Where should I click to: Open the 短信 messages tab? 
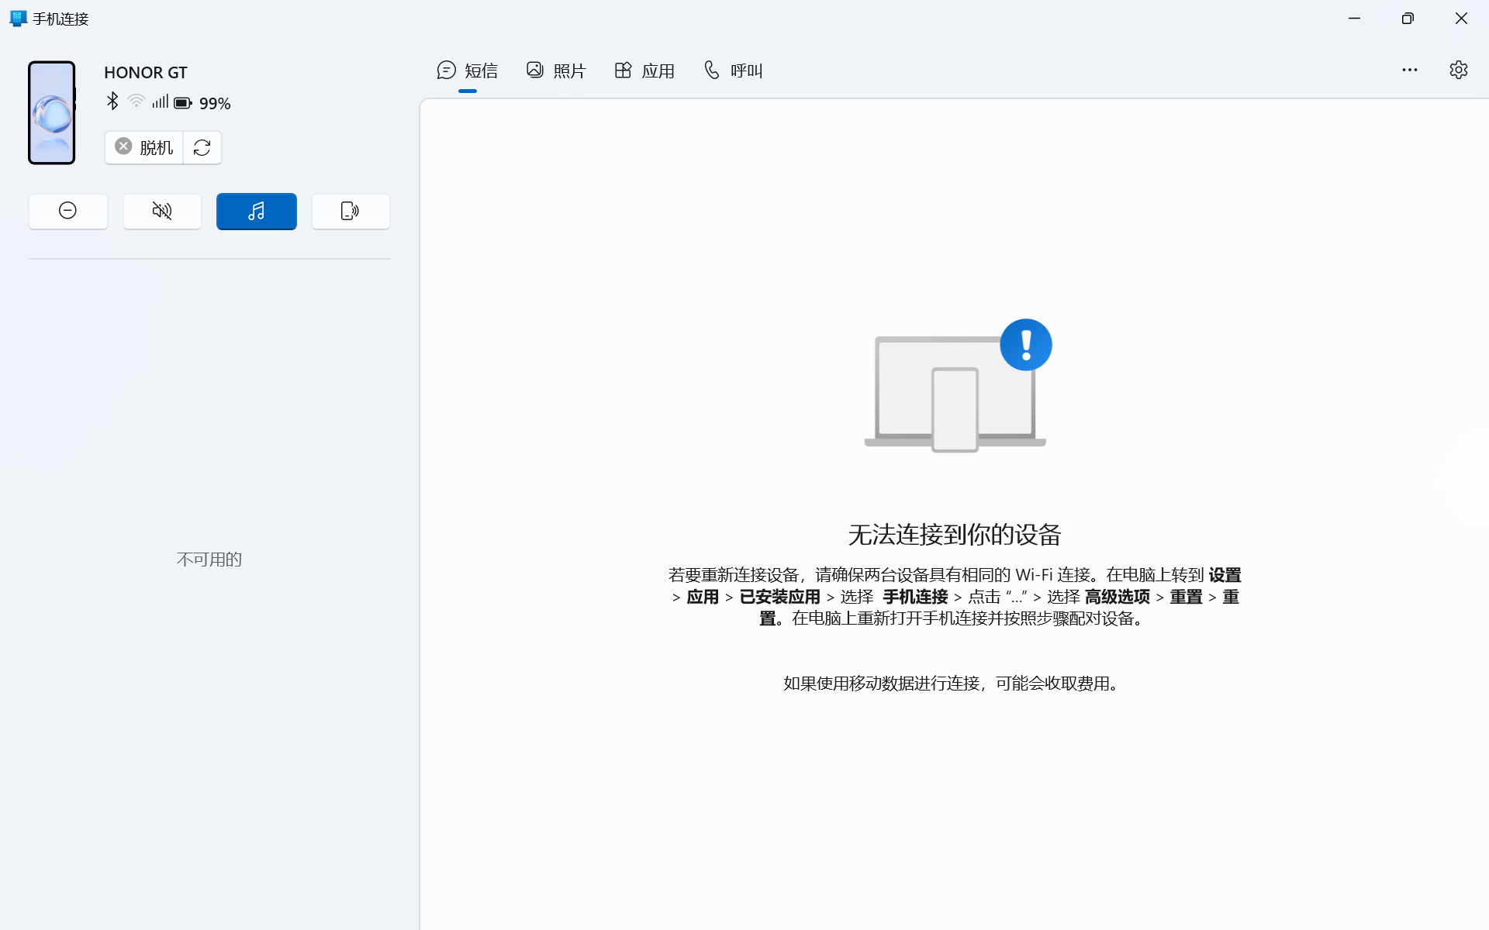tap(467, 71)
